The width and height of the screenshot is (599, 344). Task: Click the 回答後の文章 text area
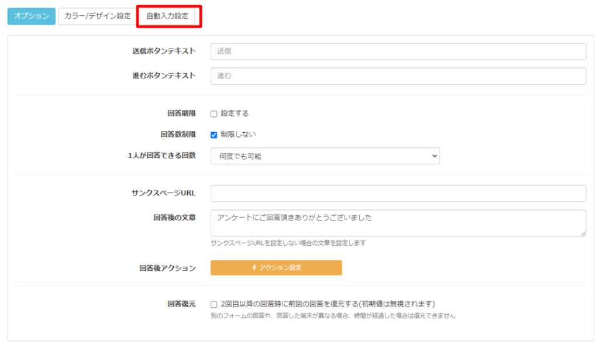click(398, 223)
